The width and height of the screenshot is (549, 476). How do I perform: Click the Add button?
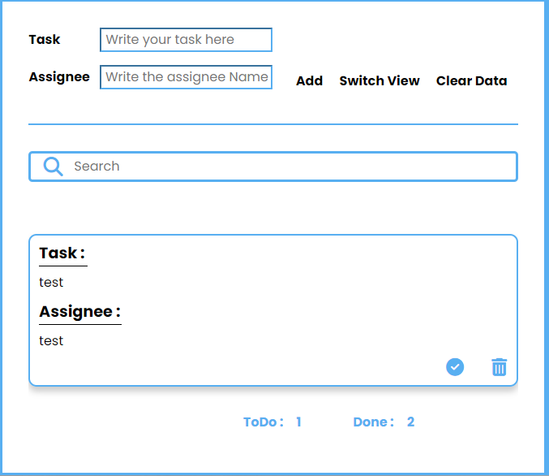[x=309, y=80]
